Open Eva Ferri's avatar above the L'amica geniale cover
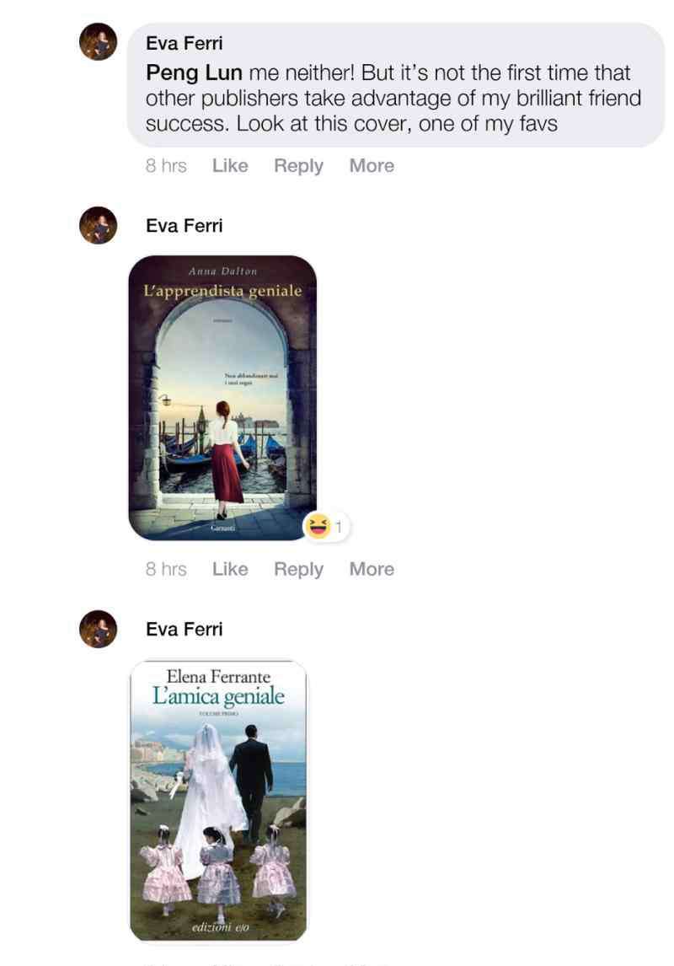674x966 pixels. tap(98, 629)
